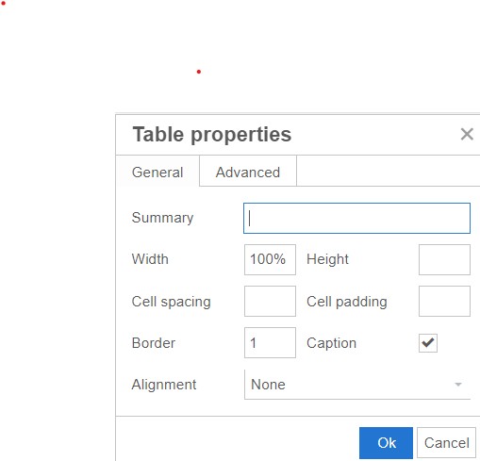Uncheck the Caption checkbox
The image size is (480, 461).
[428, 343]
